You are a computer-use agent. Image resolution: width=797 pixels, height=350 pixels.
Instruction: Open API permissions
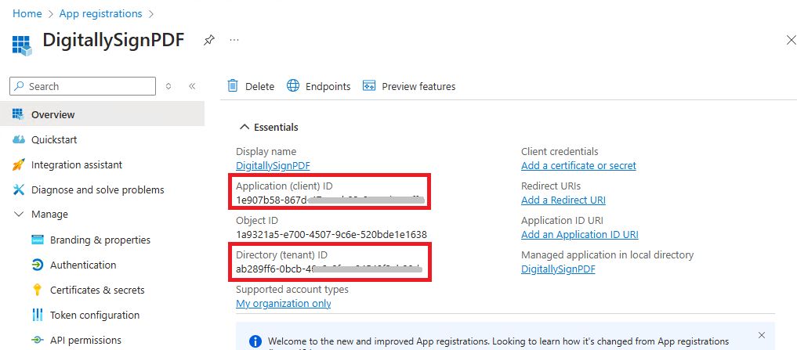pyautogui.click(x=85, y=341)
